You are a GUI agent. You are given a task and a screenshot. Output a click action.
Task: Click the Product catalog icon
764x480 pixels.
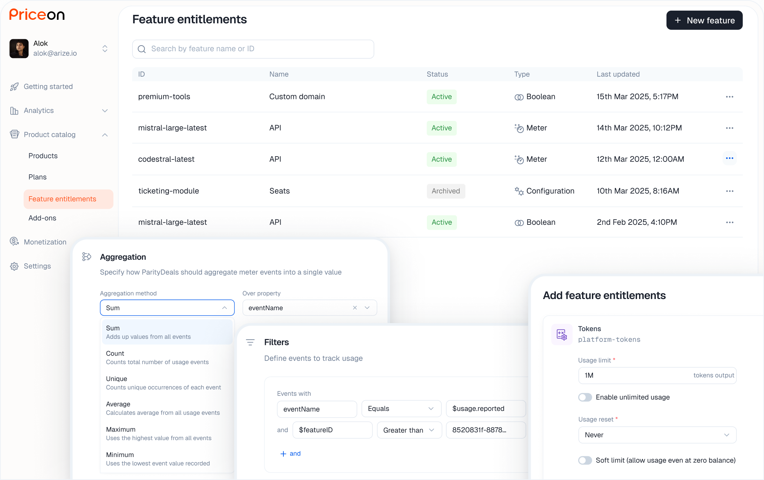[x=14, y=134]
